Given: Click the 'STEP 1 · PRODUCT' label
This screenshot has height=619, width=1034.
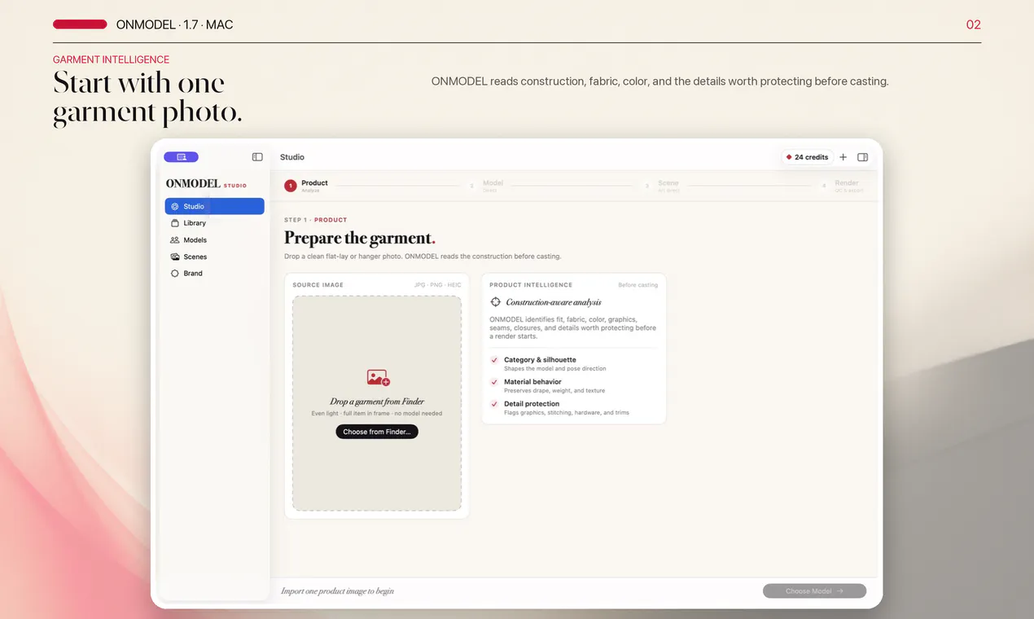Looking at the screenshot, I should [x=315, y=220].
